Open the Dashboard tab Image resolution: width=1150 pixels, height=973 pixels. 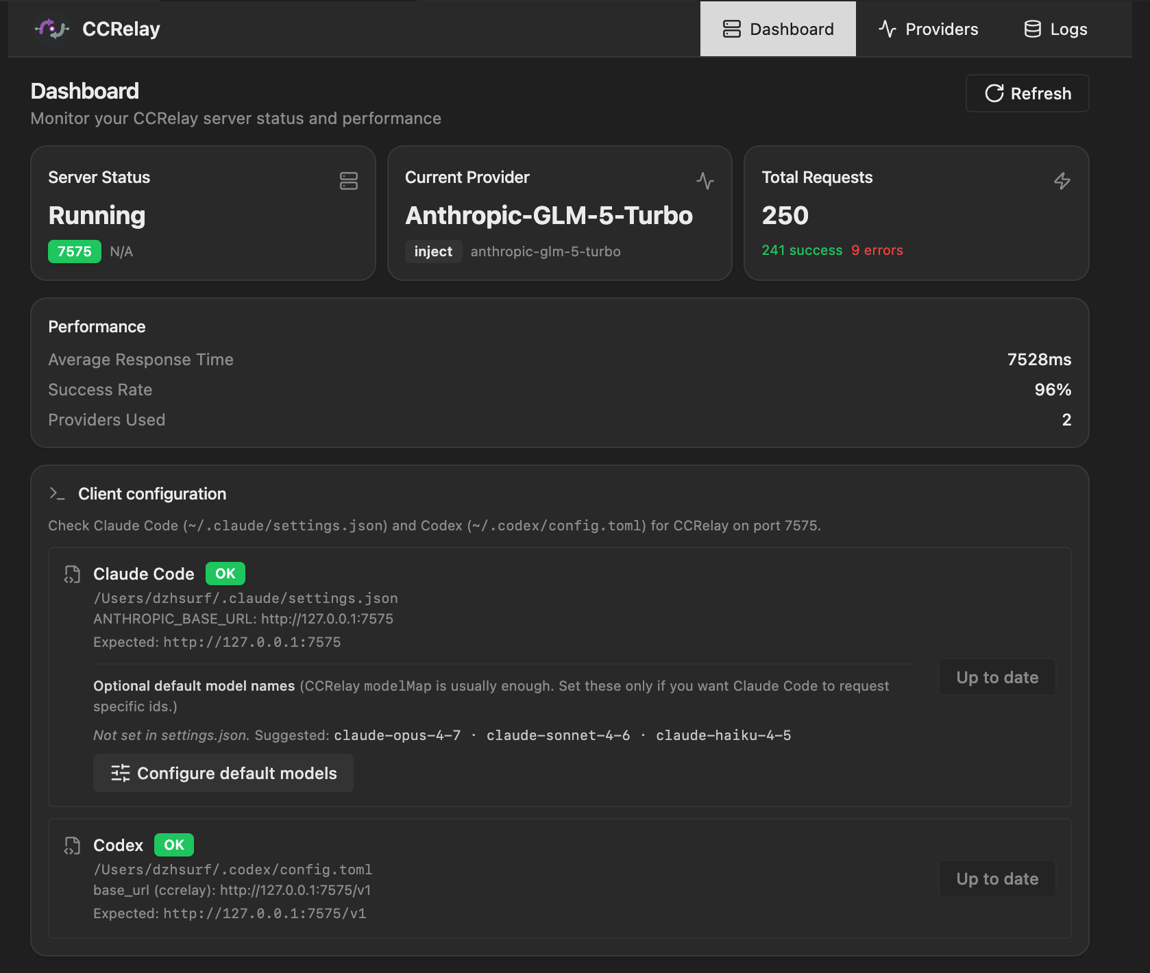pyautogui.click(x=778, y=29)
